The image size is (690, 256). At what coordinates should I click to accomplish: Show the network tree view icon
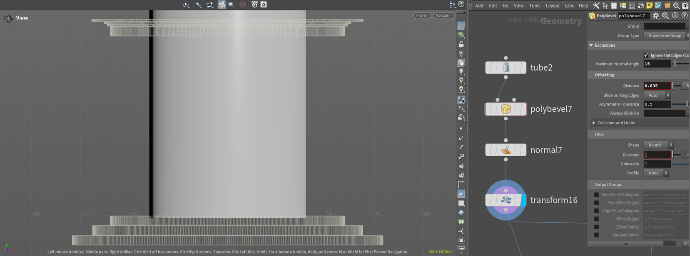(605, 5)
